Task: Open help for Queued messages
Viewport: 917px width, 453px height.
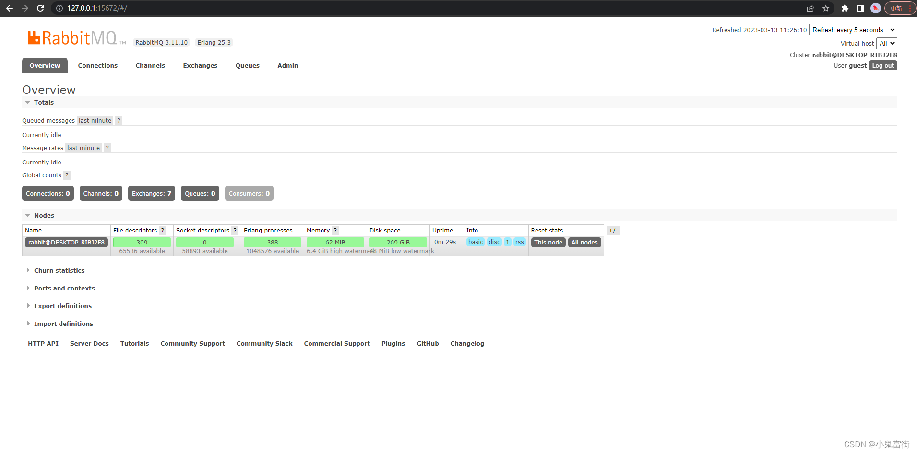Action: tap(119, 121)
